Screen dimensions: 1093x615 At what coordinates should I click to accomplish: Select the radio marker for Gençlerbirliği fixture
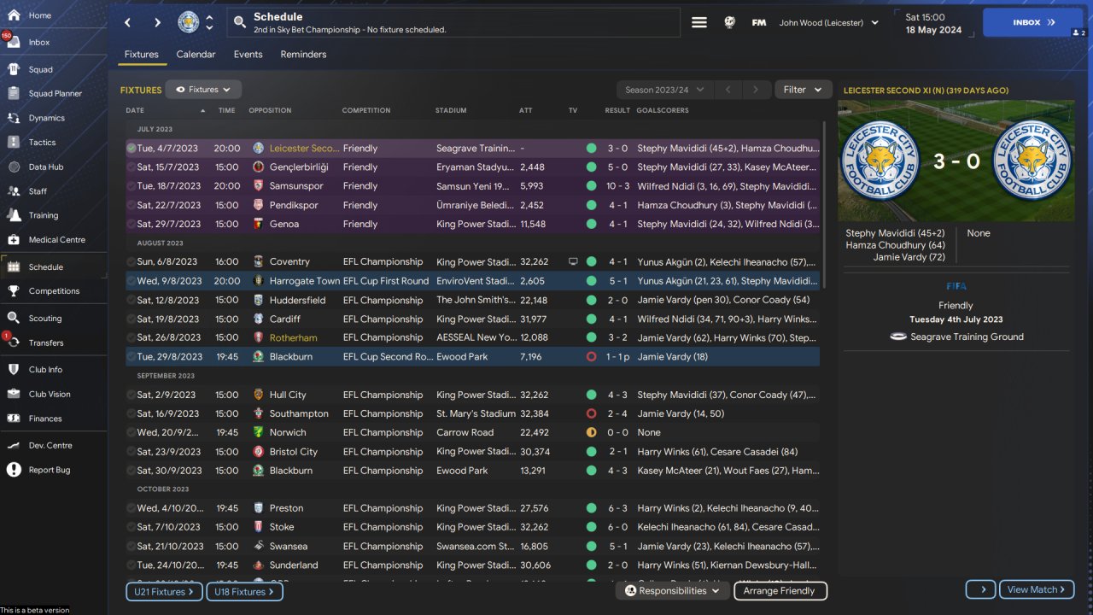tap(131, 167)
